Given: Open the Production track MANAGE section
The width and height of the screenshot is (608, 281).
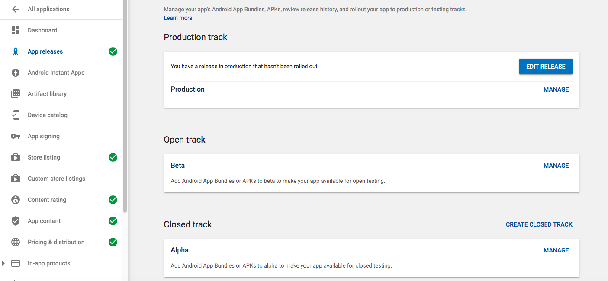Looking at the screenshot, I should point(556,89).
